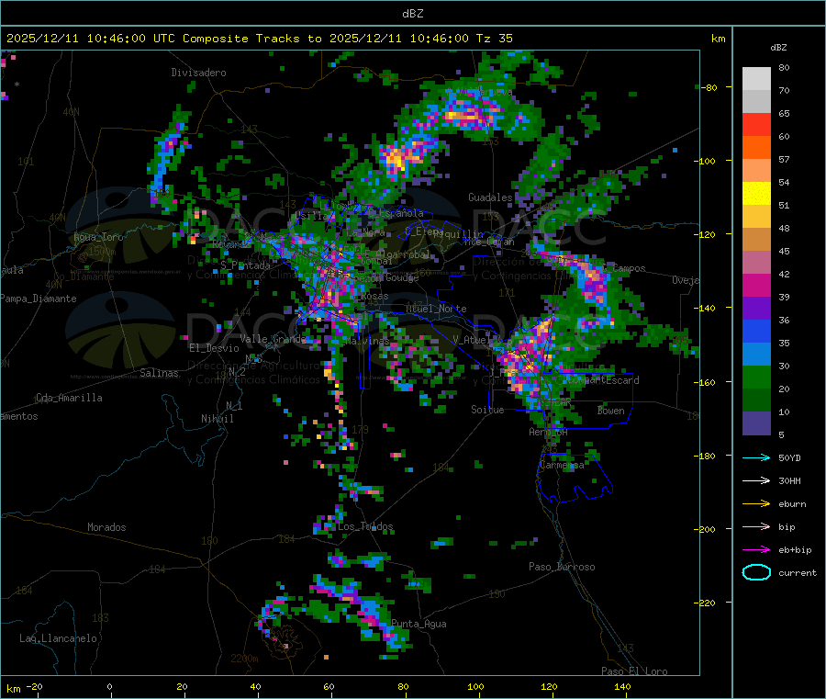The width and height of the screenshot is (826, 699).
Task: Click the 'Paso_El_Loro' map label
Action: [x=634, y=671]
